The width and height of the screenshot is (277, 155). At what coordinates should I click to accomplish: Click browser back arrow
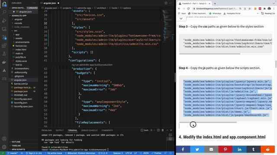pyautogui.click(x=179, y=9)
